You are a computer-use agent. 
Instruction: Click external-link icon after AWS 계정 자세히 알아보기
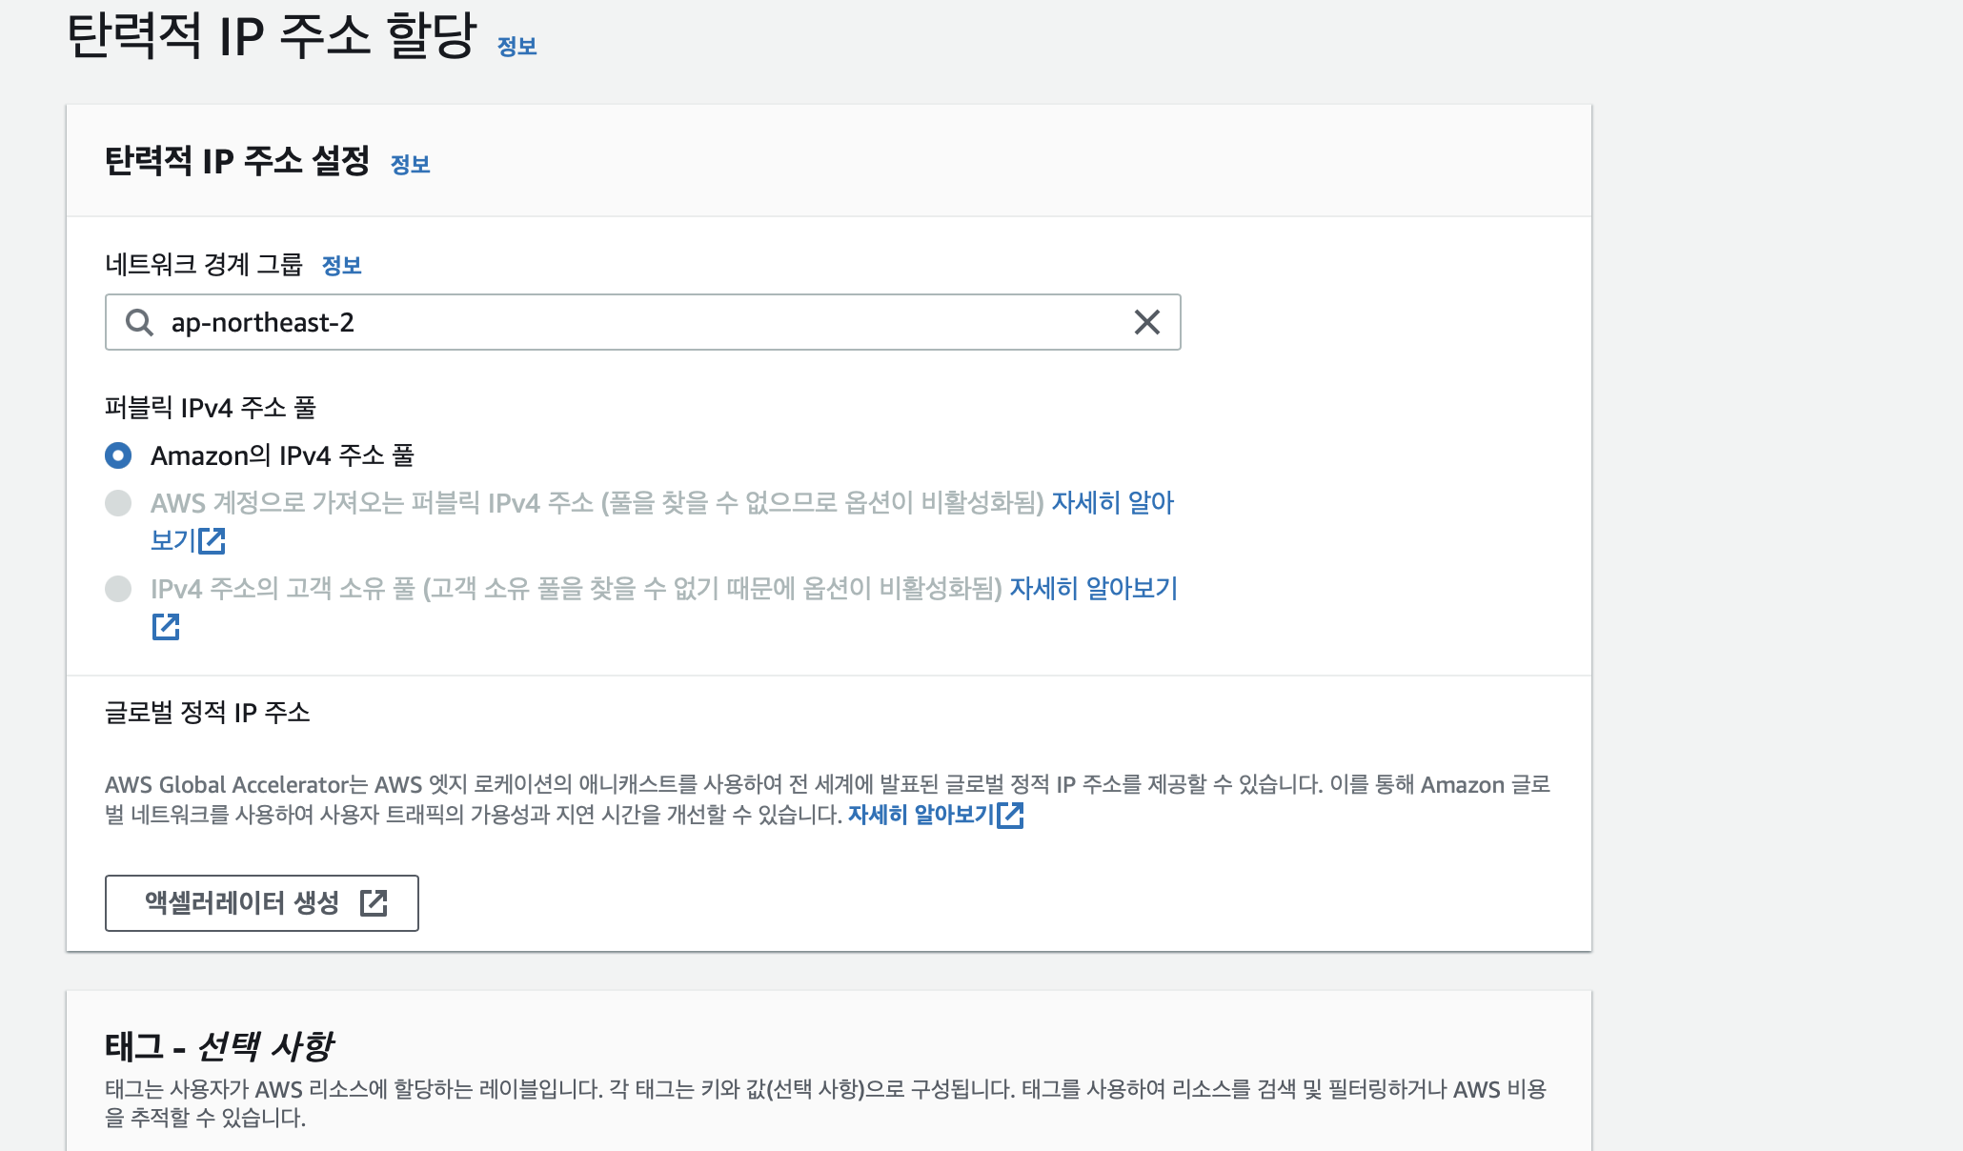(212, 541)
